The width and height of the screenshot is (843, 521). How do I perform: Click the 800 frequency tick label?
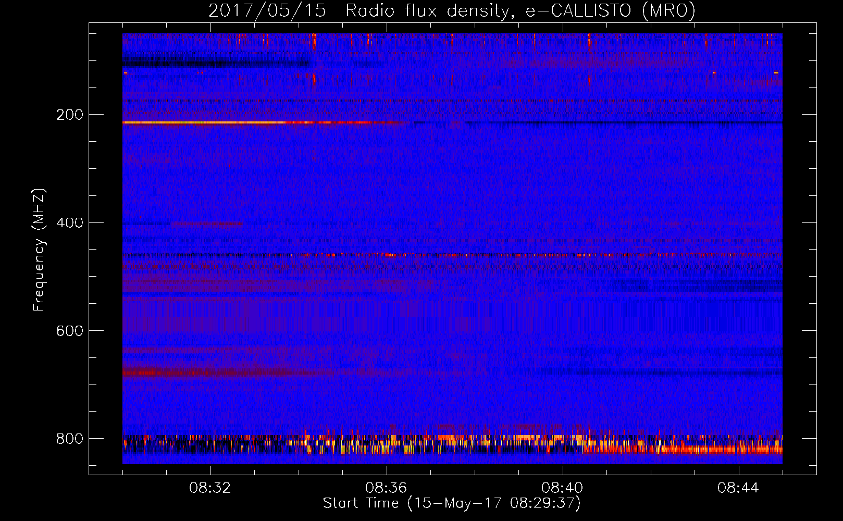70,439
